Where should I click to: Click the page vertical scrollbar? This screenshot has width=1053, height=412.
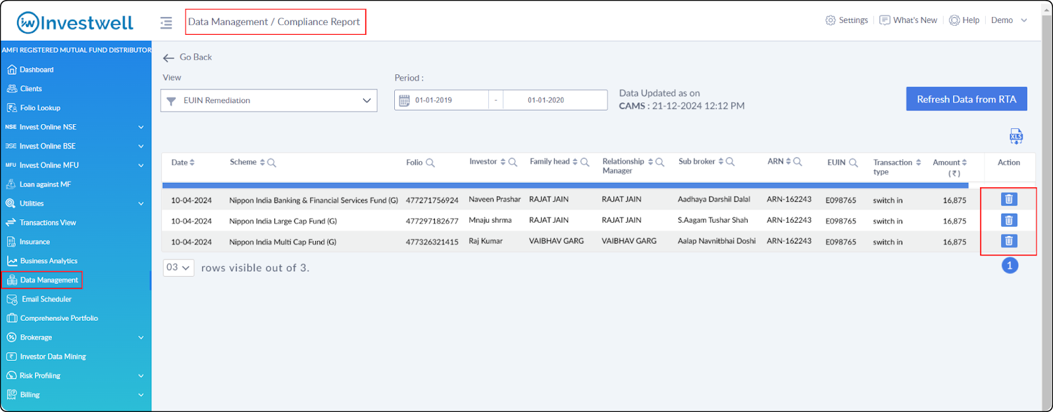point(1047,206)
